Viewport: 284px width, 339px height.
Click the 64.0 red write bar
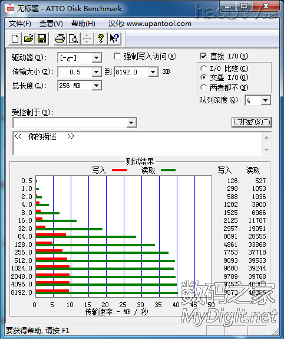(x=51, y=234)
